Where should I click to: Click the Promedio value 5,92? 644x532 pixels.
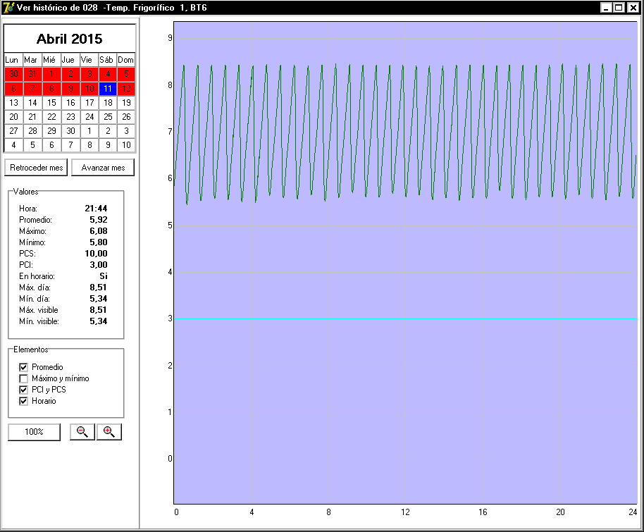(99, 220)
